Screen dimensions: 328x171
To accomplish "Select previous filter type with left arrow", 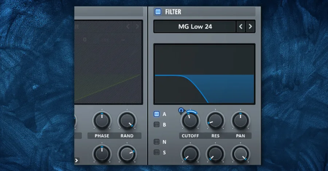I will tap(241, 27).
